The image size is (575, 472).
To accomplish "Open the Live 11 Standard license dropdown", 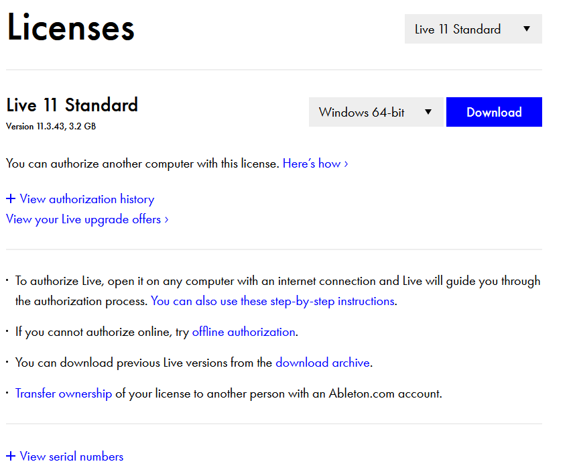I will coord(472,29).
